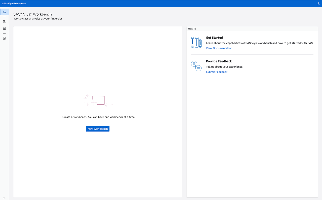Screen dimensions: 322x200
Task: Click the page-with-wrench sidebar icon
Action: 4,22
